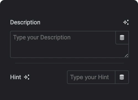Click the Description textarea resize handle
138x100 pixels.
click(126, 56)
